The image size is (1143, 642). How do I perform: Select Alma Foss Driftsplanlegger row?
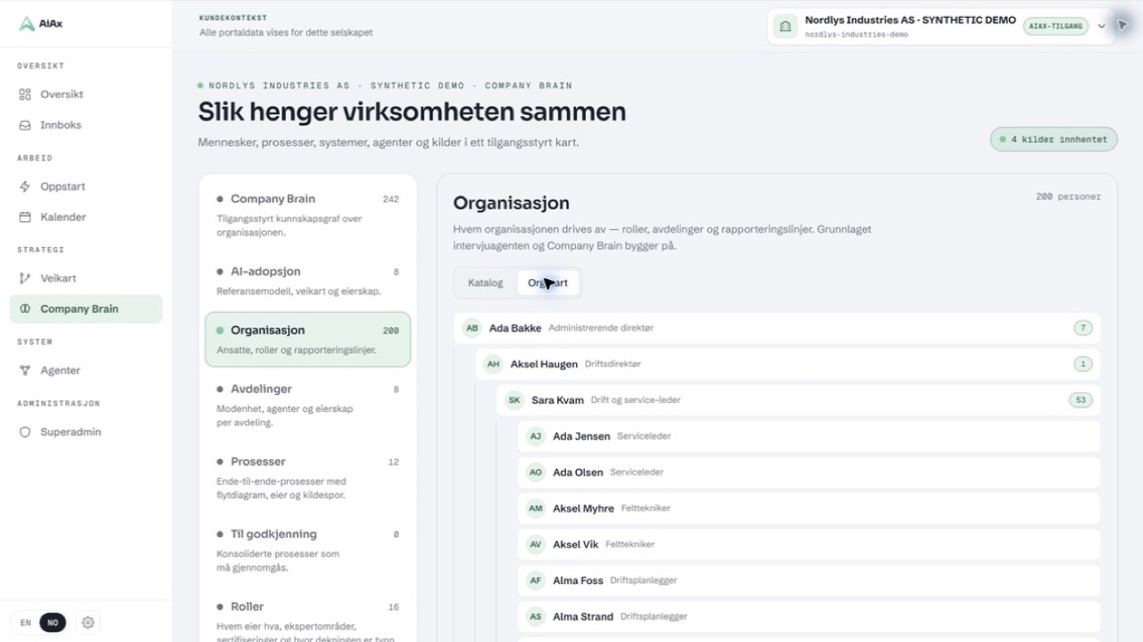pyautogui.click(x=809, y=580)
